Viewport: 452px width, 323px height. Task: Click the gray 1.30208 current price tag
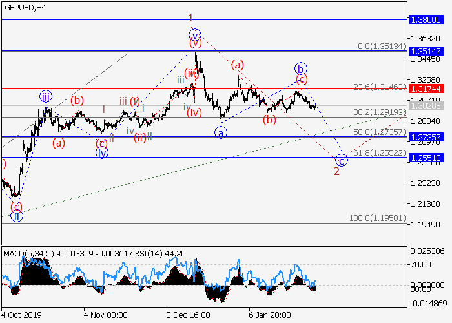[x=426, y=105]
